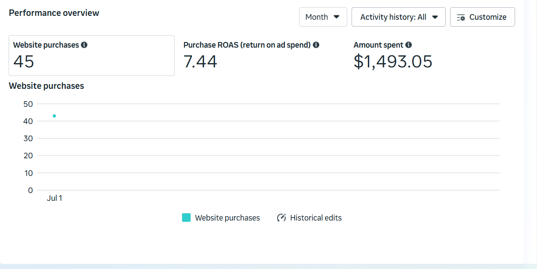Click the caret arrow in Month dropdown
Viewport: 537px width, 269px height.
(336, 17)
